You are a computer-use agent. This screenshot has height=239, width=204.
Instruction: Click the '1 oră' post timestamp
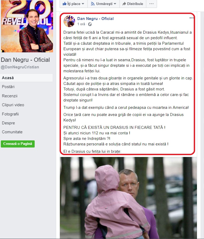(x=81, y=24)
